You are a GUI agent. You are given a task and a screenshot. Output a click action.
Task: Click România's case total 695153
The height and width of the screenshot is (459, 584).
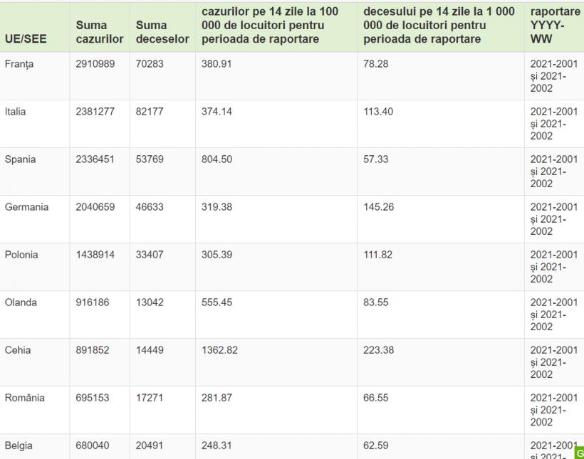[93, 398]
